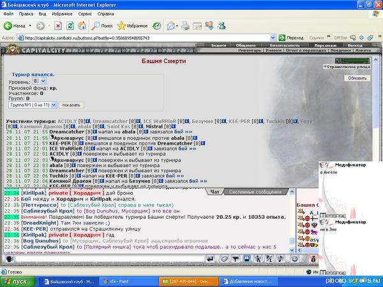The height and width of the screenshot is (287, 383).
Task: Click the [DreadKnight] nickname in chat
Action: coord(40,223)
